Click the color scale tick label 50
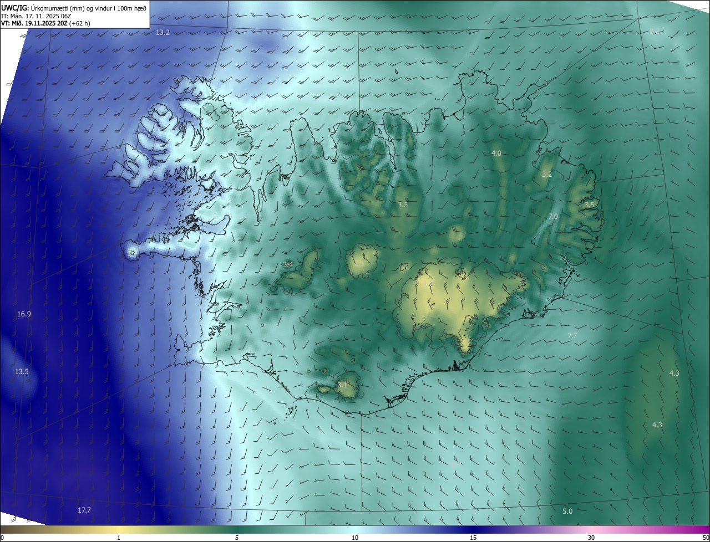The width and height of the screenshot is (710, 542). (x=706, y=538)
